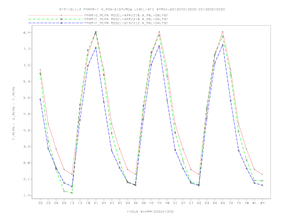This screenshot has height=221, width=286.
Task: Click the green dashed legend line sample
Action: click(56, 19)
